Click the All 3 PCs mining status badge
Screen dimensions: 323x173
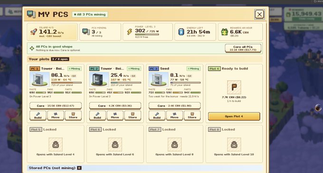(90, 14)
